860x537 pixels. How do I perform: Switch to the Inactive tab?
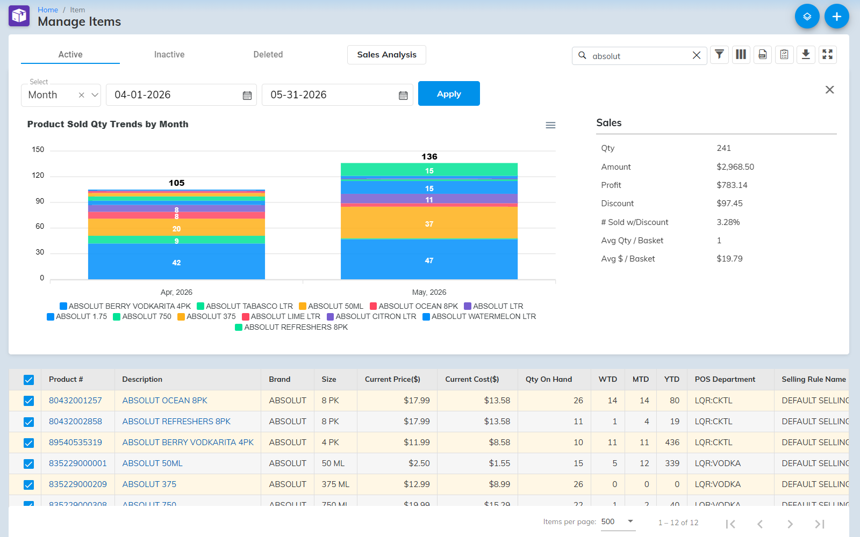(169, 54)
